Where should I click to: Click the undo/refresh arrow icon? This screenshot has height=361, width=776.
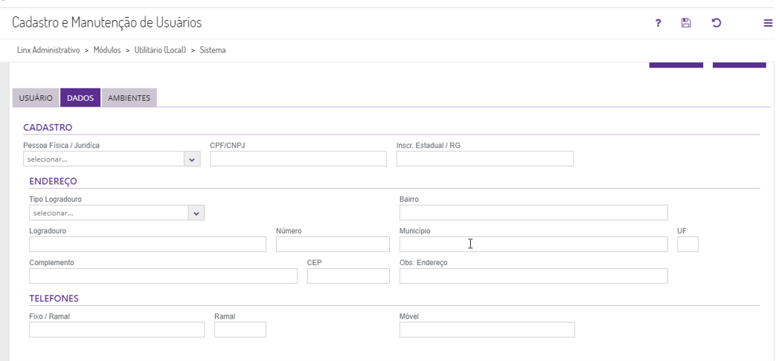pyautogui.click(x=716, y=23)
